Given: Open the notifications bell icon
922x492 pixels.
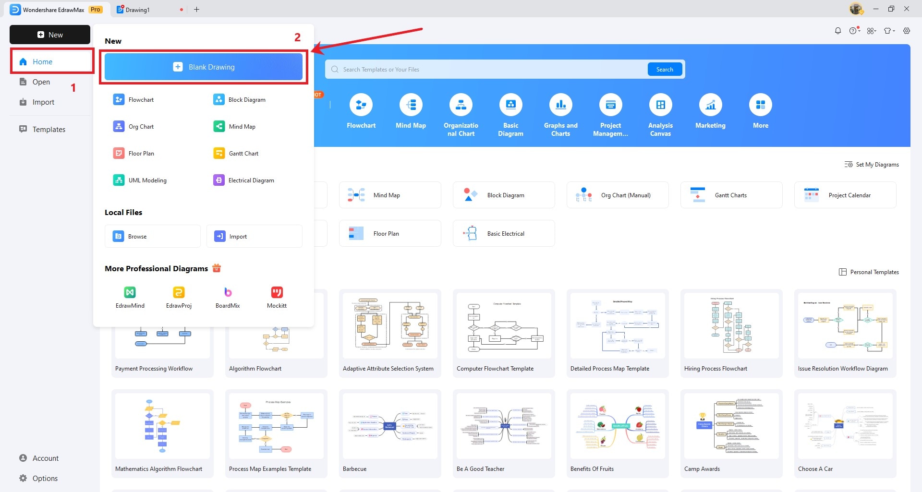Looking at the screenshot, I should (838, 31).
